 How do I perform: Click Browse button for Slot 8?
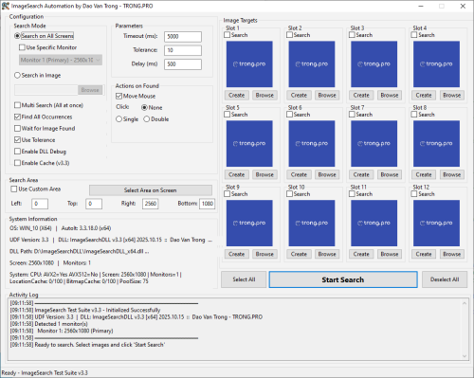(x=452, y=175)
